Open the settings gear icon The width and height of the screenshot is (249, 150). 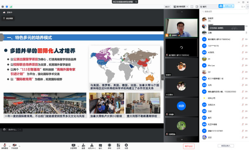pos(126,146)
